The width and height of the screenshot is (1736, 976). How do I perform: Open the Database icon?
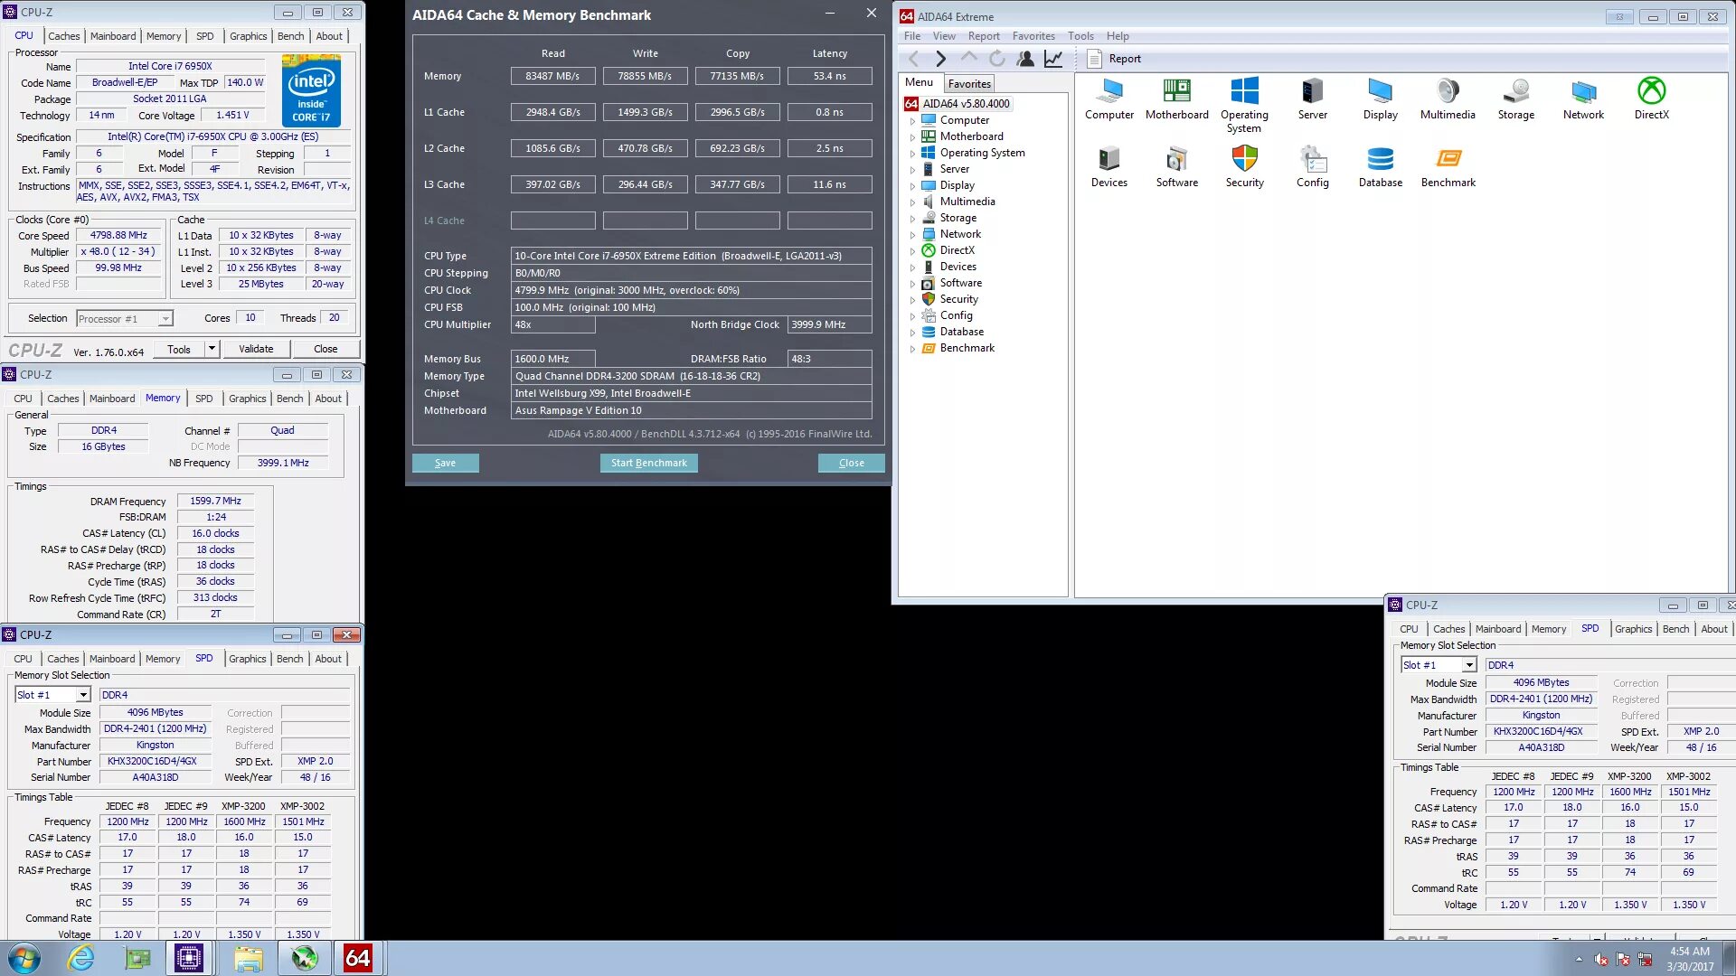[x=1380, y=167]
